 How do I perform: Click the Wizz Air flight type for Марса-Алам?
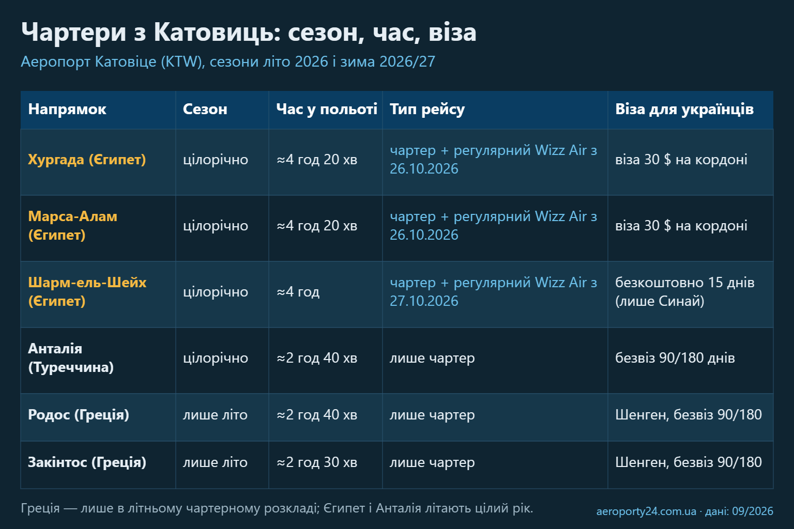(x=494, y=226)
